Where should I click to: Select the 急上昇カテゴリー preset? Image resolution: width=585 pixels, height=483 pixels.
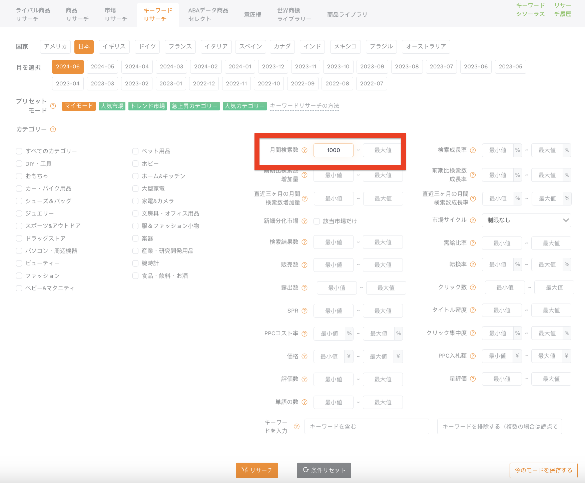pyautogui.click(x=195, y=106)
